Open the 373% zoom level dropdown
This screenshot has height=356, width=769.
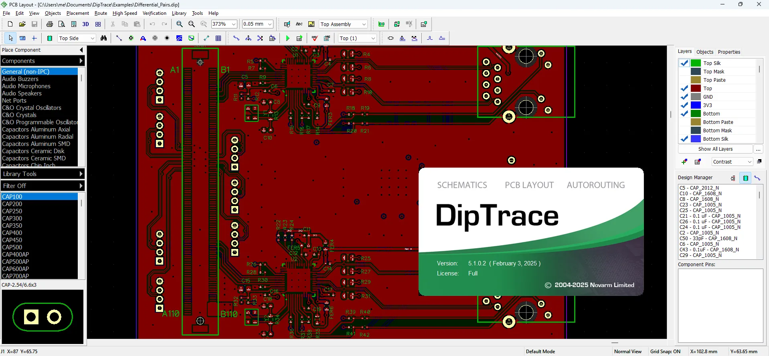(x=234, y=24)
